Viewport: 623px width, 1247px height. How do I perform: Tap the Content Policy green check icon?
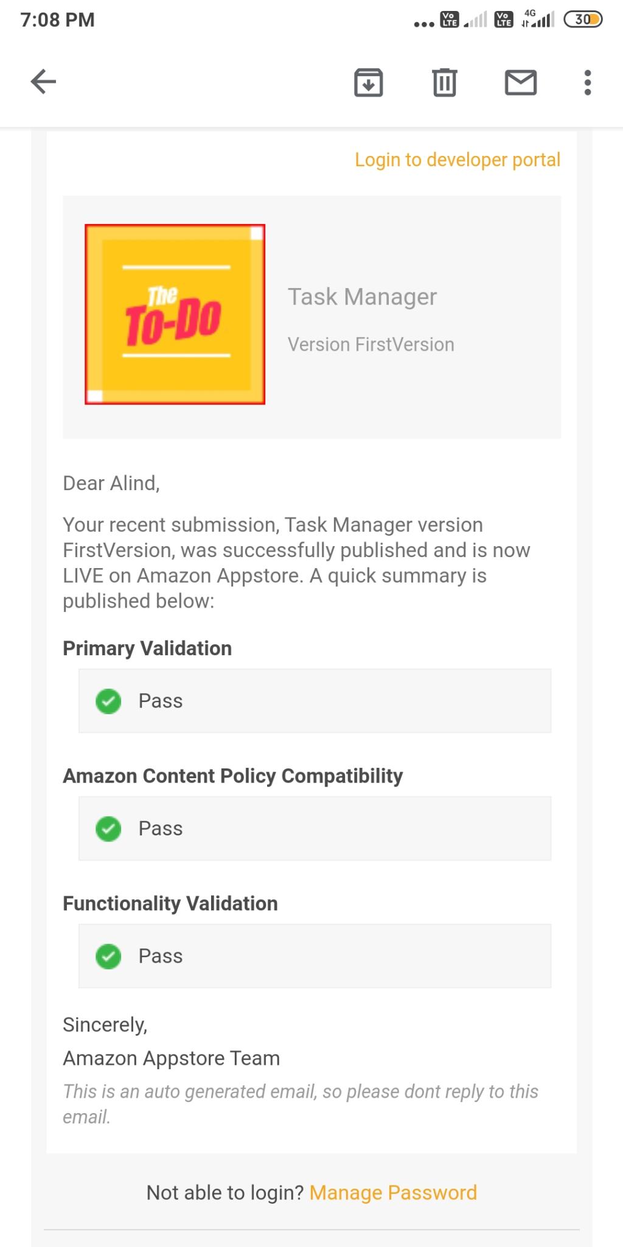108,829
